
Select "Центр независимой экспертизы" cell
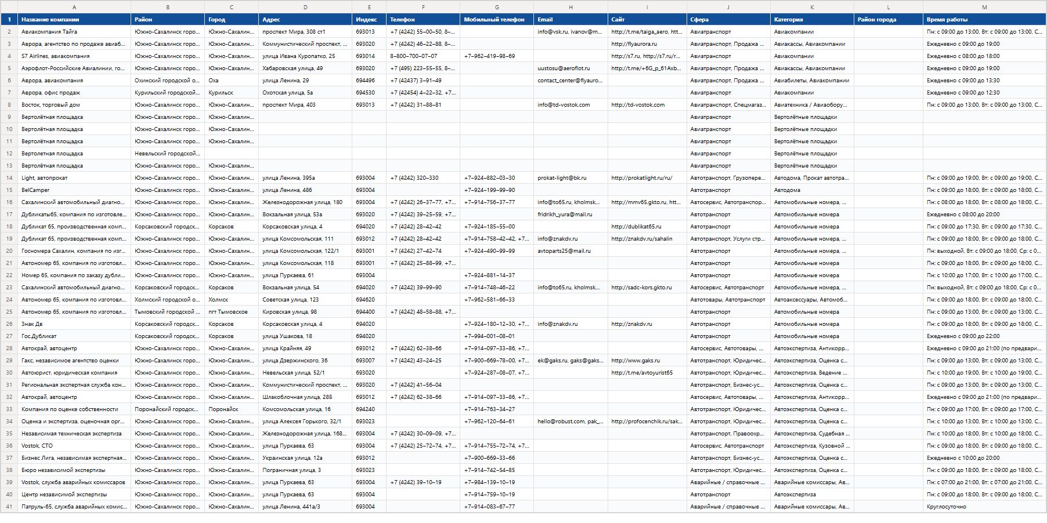click(74, 495)
